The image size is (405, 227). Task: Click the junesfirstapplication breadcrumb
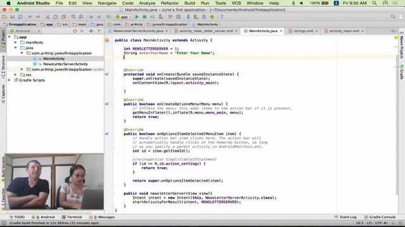167,25
